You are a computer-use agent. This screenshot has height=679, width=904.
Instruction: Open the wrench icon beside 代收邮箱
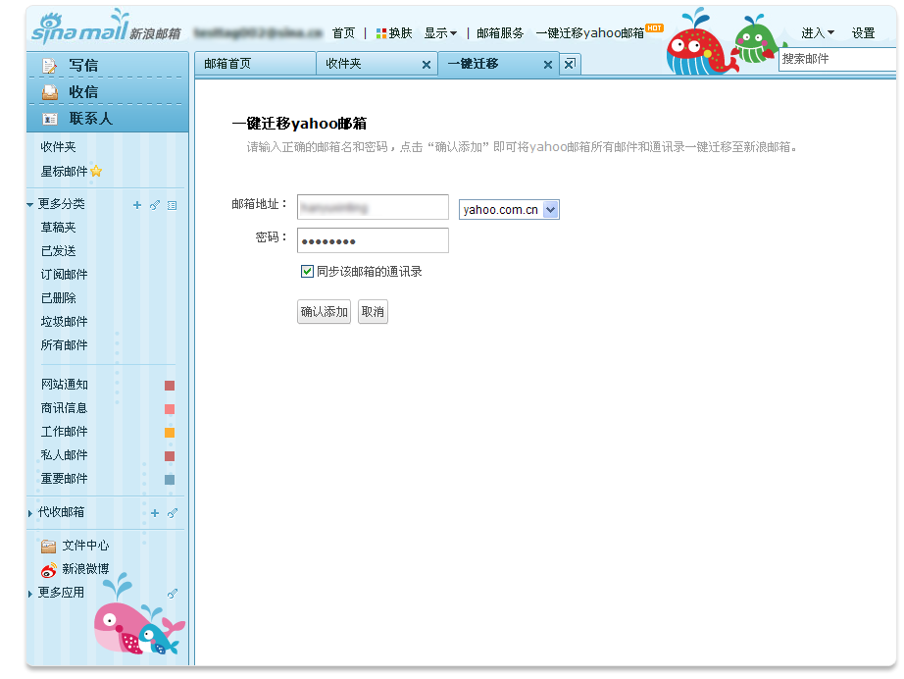pyautogui.click(x=172, y=513)
